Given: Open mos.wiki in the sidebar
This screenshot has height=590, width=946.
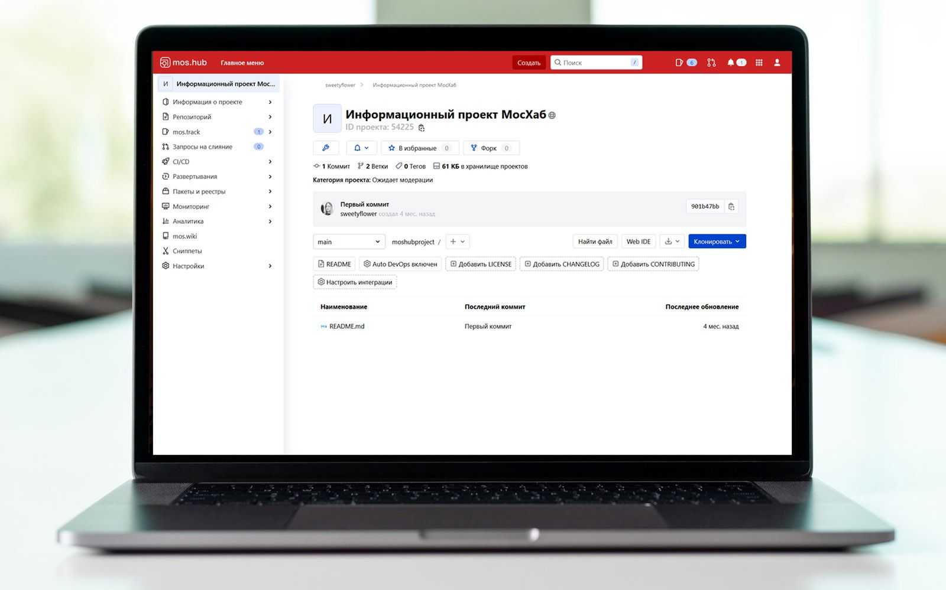Looking at the screenshot, I should (x=184, y=236).
